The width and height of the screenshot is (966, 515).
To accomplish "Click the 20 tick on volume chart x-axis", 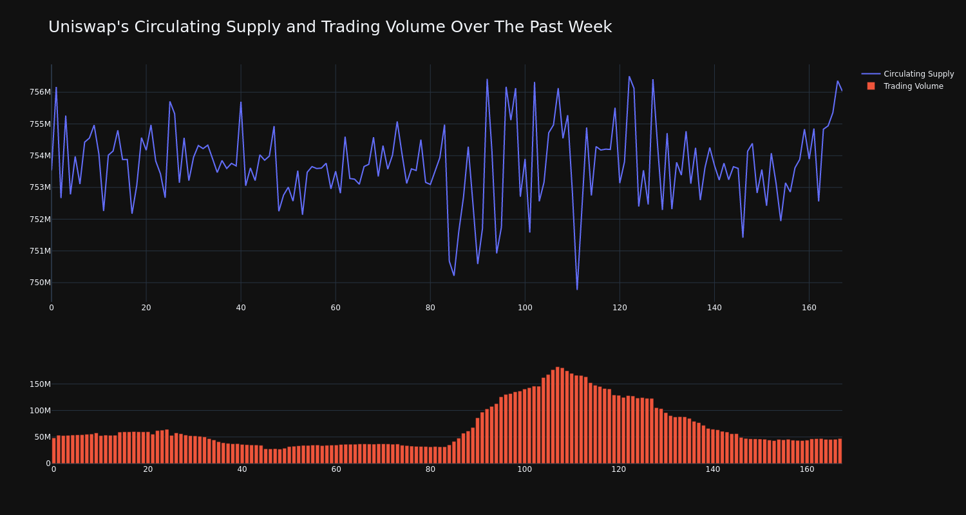I will [148, 469].
